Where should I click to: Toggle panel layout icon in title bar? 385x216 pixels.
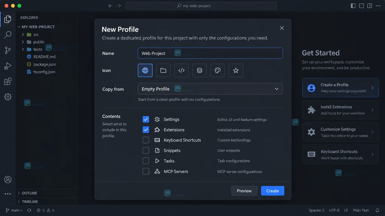click(361, 6)
